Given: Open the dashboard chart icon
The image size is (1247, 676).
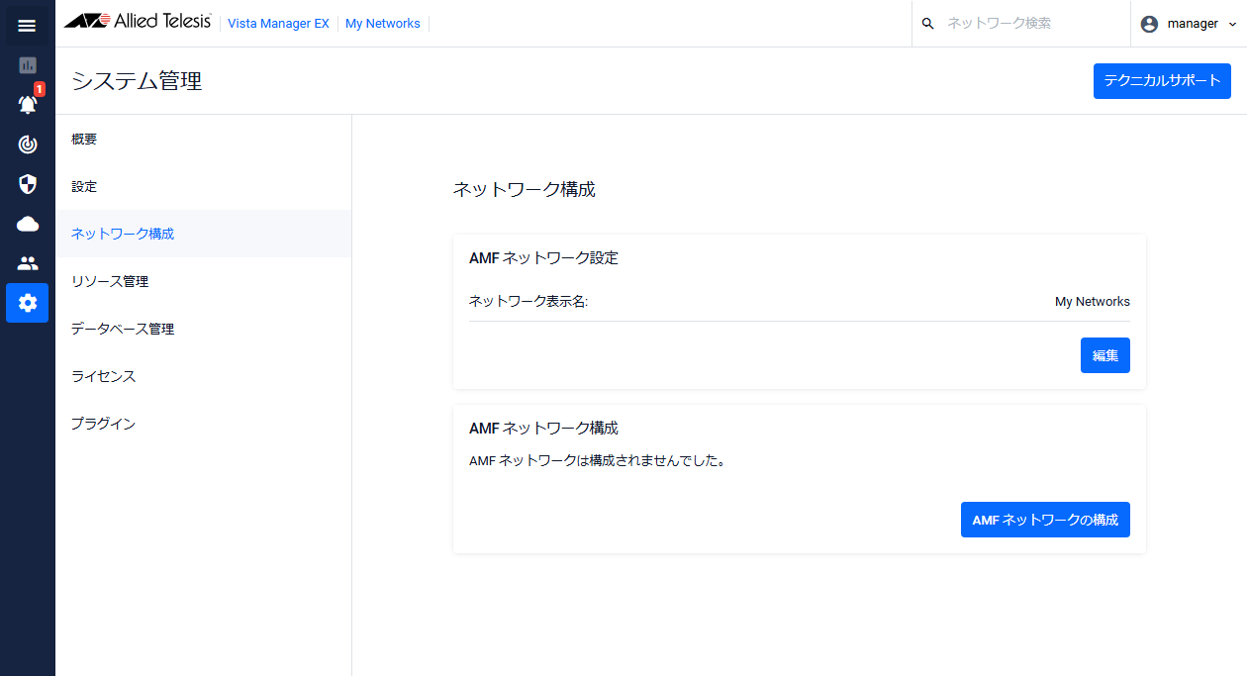Looking at the screenshot, I should (x=27, y=65).
